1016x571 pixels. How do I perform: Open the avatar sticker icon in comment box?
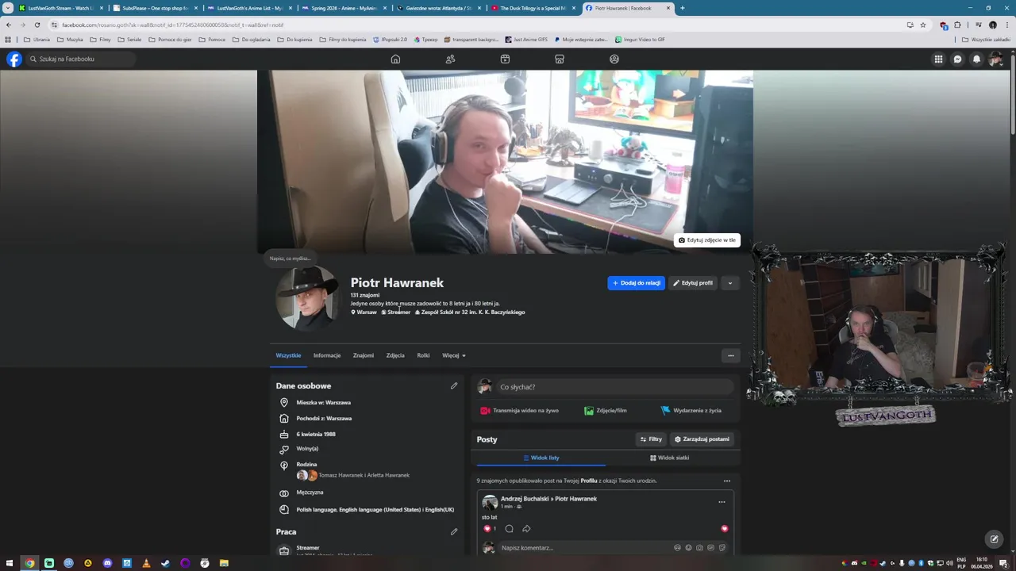pos(677,547)
